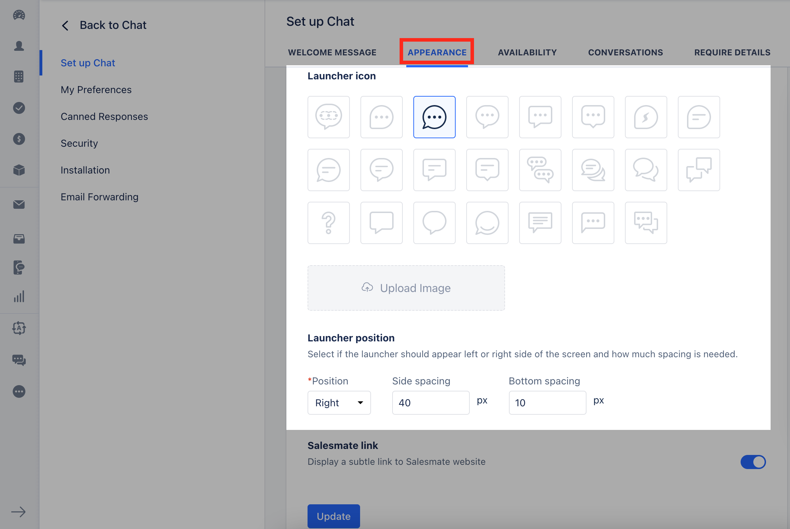This screenshot has width=790, height=529.
Task: Select the question mark launcher icon
Action: click(x=329, y=223)
